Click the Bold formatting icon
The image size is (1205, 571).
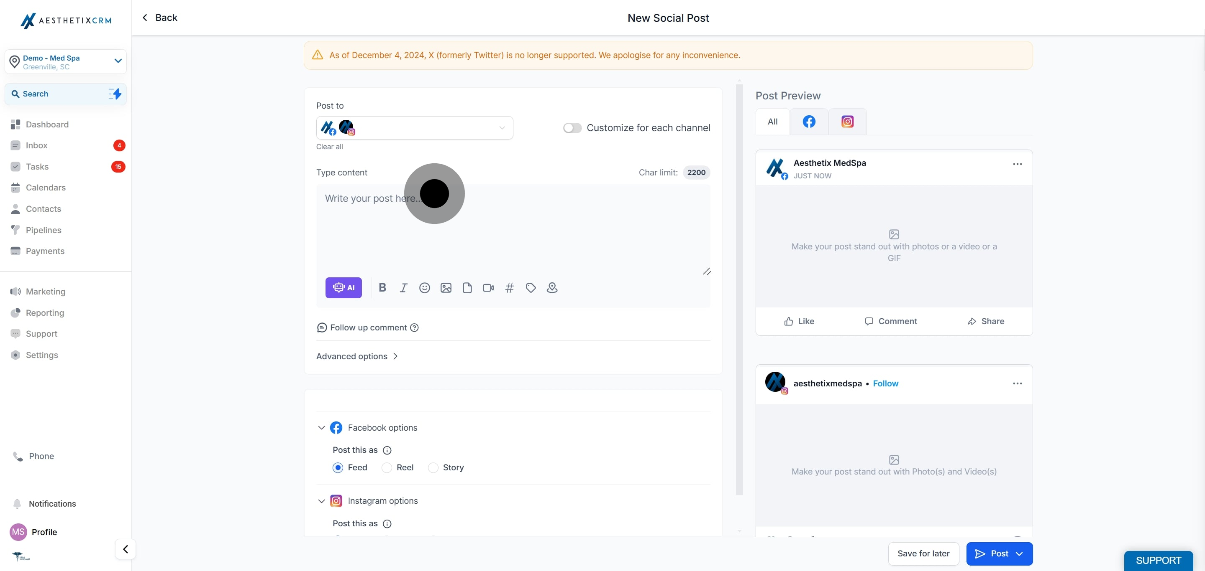tap(382, 288)
